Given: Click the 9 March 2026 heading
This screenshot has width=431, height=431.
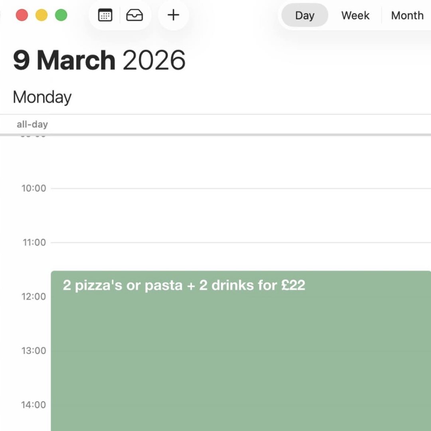Looking at the screenshot, I should click(x=99, y=60).
